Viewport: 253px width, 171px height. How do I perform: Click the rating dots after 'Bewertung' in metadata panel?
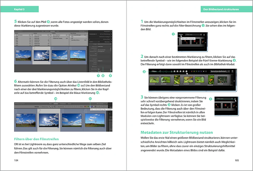pos(100,67)
